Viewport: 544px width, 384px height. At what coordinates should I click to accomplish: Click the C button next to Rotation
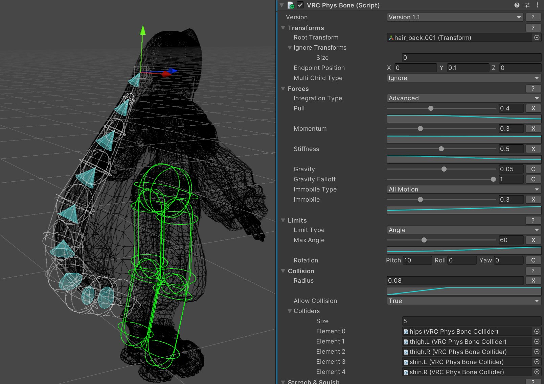point(533,260)
